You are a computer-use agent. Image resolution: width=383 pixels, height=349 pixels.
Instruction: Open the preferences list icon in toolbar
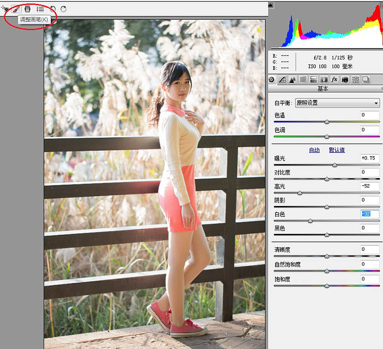click(x=40, y=9)
